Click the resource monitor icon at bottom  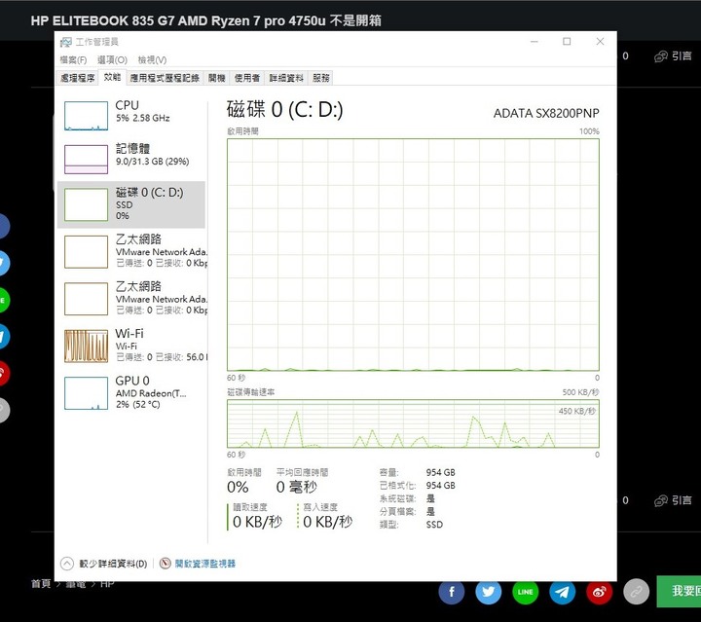(165, 564)
